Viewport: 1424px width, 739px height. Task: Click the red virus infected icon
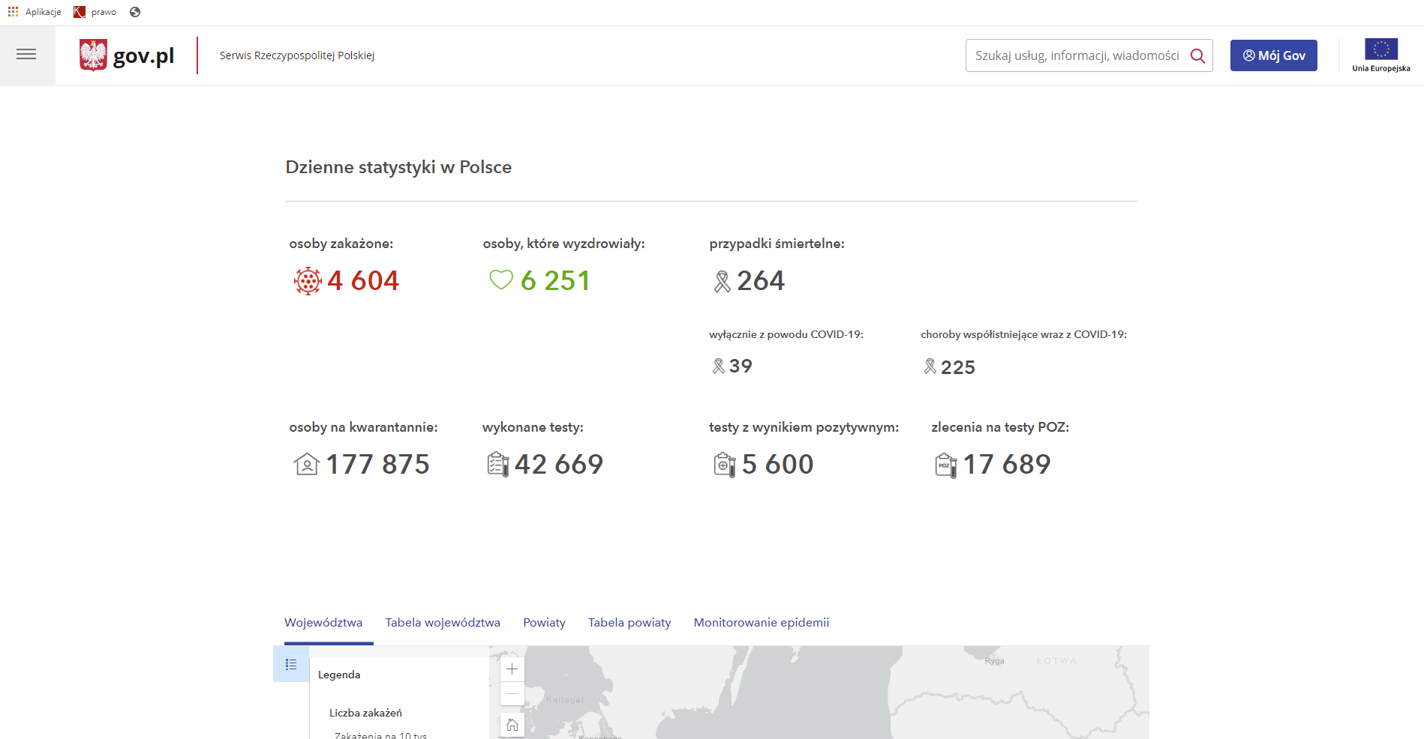point(308,281)
